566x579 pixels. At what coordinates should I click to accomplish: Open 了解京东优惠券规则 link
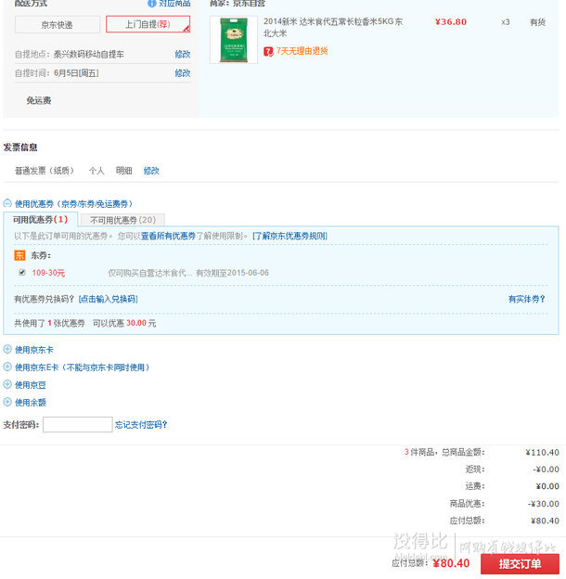289,236
